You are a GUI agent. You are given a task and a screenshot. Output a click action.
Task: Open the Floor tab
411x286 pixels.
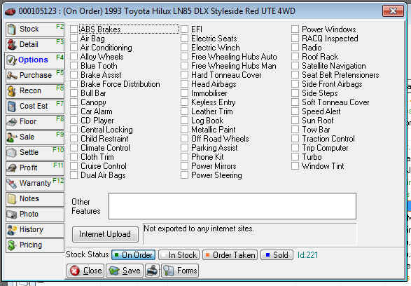pyautogui.click(x=35, y=122)
